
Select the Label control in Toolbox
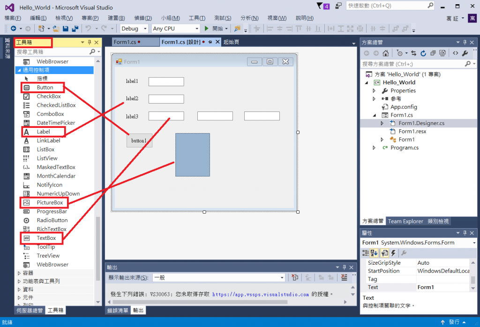click(43, 132)
